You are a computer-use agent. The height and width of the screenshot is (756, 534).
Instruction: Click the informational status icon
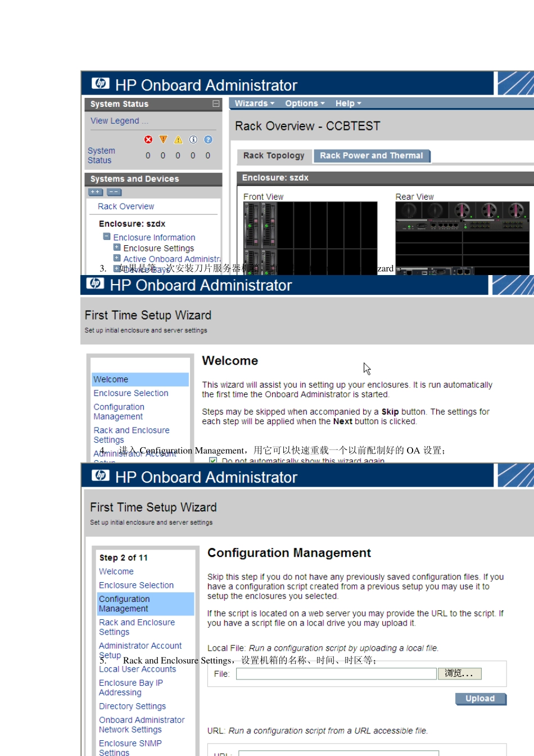point(193,139)
